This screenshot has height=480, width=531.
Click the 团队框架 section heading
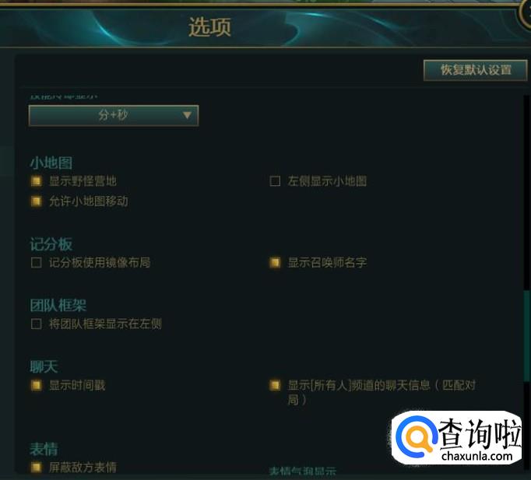[x=58, y=306]
